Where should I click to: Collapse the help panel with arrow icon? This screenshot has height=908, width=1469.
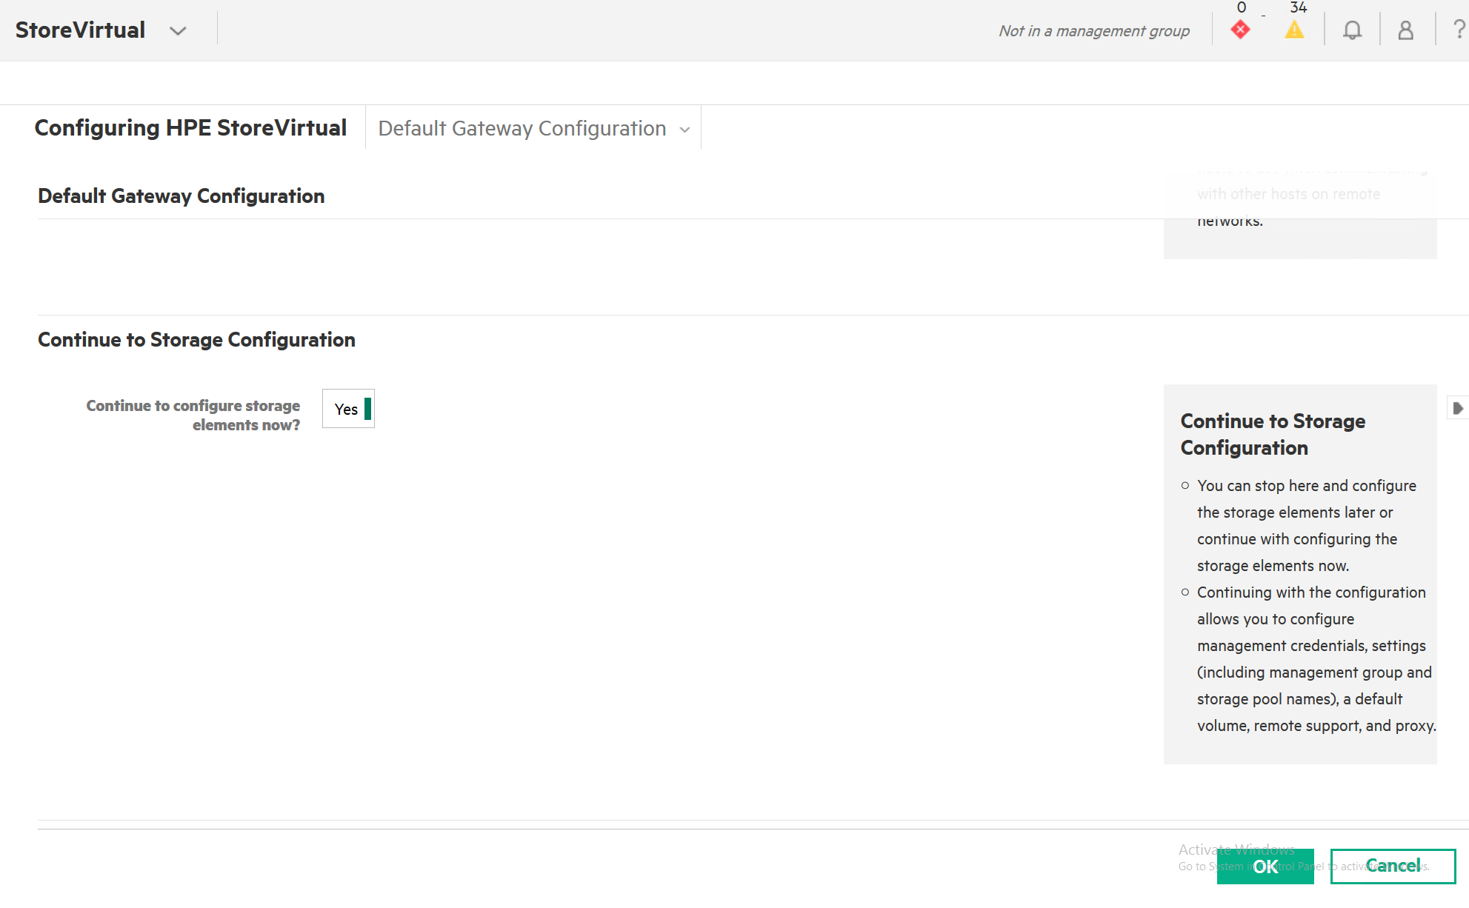[x=1457, y=408]
